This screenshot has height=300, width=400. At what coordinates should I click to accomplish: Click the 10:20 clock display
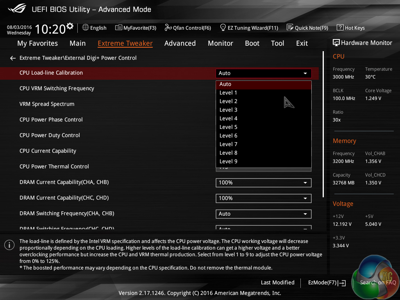[50, 29]
